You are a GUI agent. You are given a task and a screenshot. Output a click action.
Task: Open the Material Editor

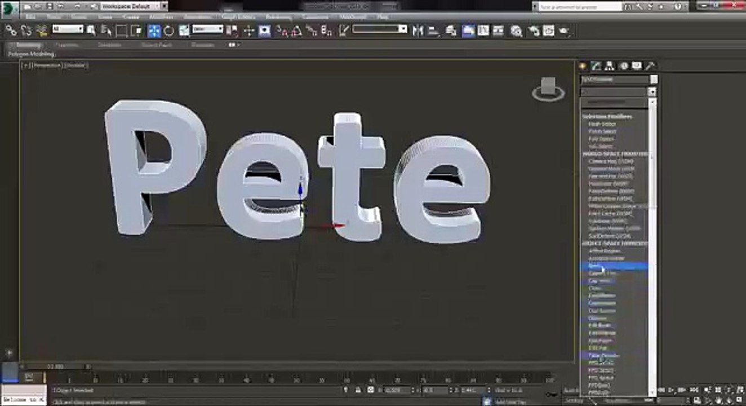click(x=516, y=30)
